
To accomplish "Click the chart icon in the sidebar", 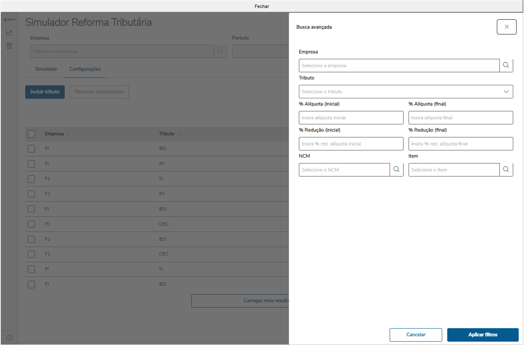I will point(9,33).
